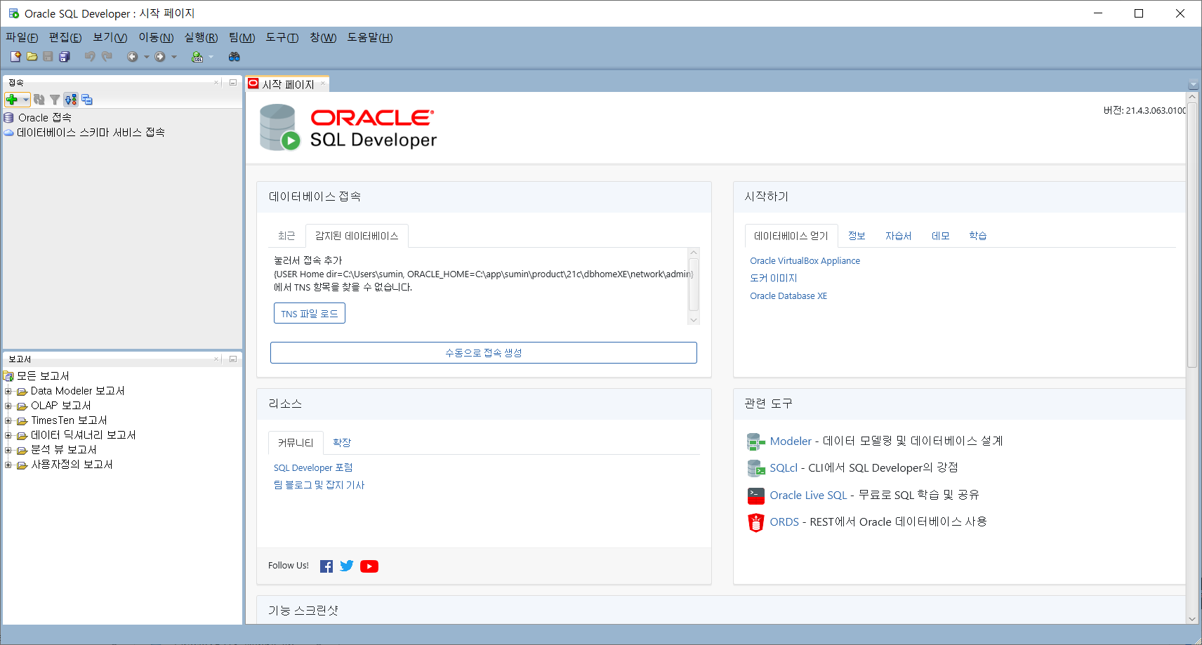The width and height of the screenshot is (1202, 645).
Task: Minimize the 접속 panel
Action: tap(233, 83)
